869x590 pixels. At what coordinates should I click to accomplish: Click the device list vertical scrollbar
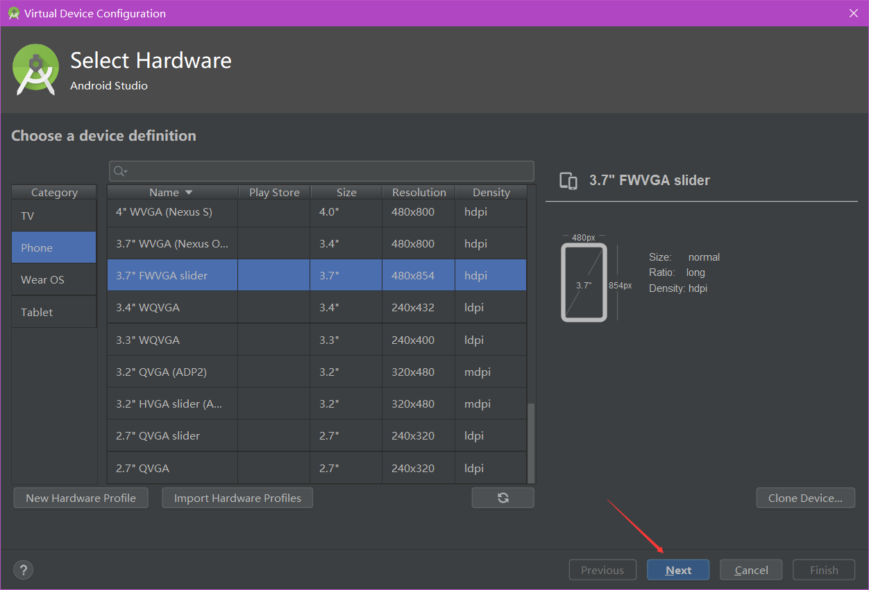point(532,442)
